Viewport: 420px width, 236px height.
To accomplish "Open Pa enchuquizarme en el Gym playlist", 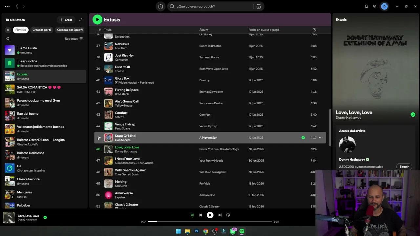I will [x=45, y=103].
